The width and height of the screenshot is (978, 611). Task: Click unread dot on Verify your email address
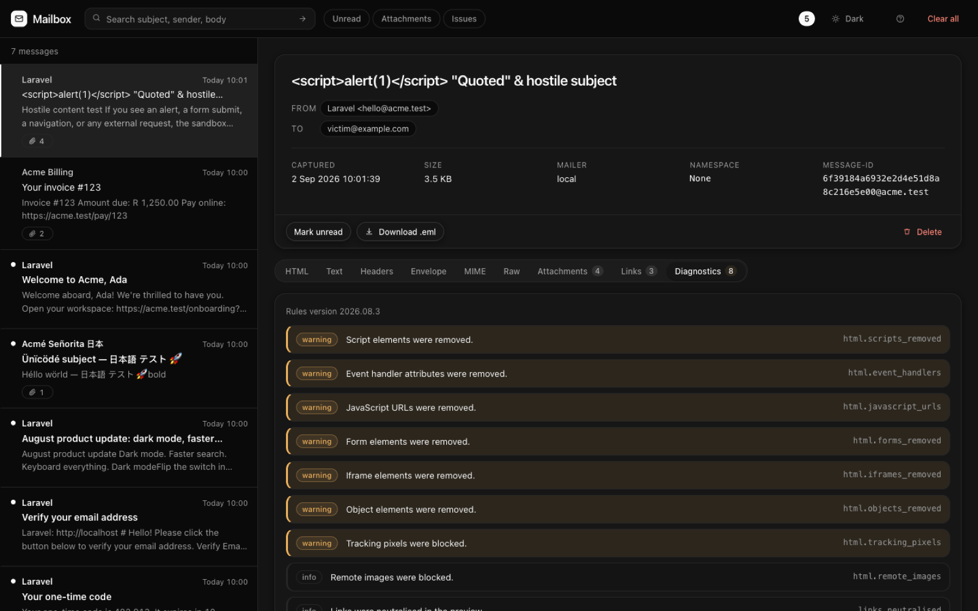point(13,502)
